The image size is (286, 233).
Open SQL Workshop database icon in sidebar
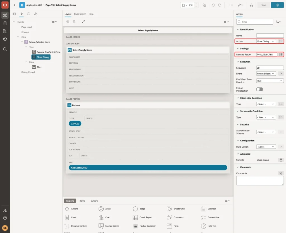pos(5,23)
